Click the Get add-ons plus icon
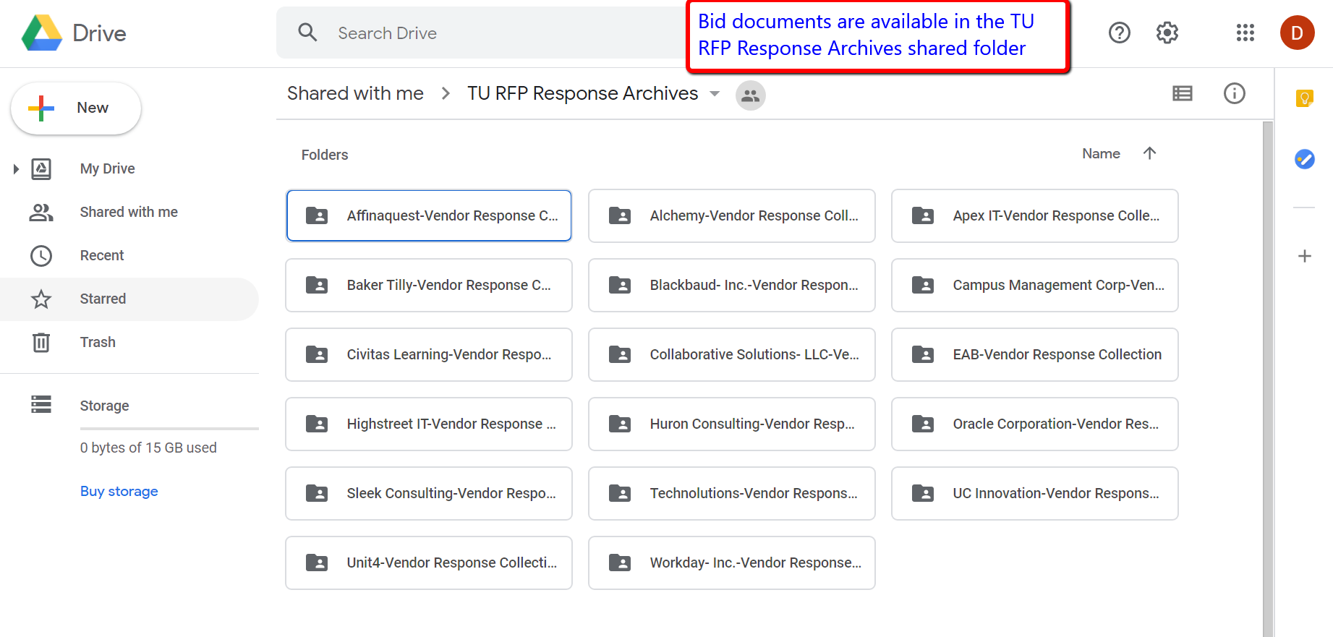This screenshot has height=637, width=1333. [1304, 256]
